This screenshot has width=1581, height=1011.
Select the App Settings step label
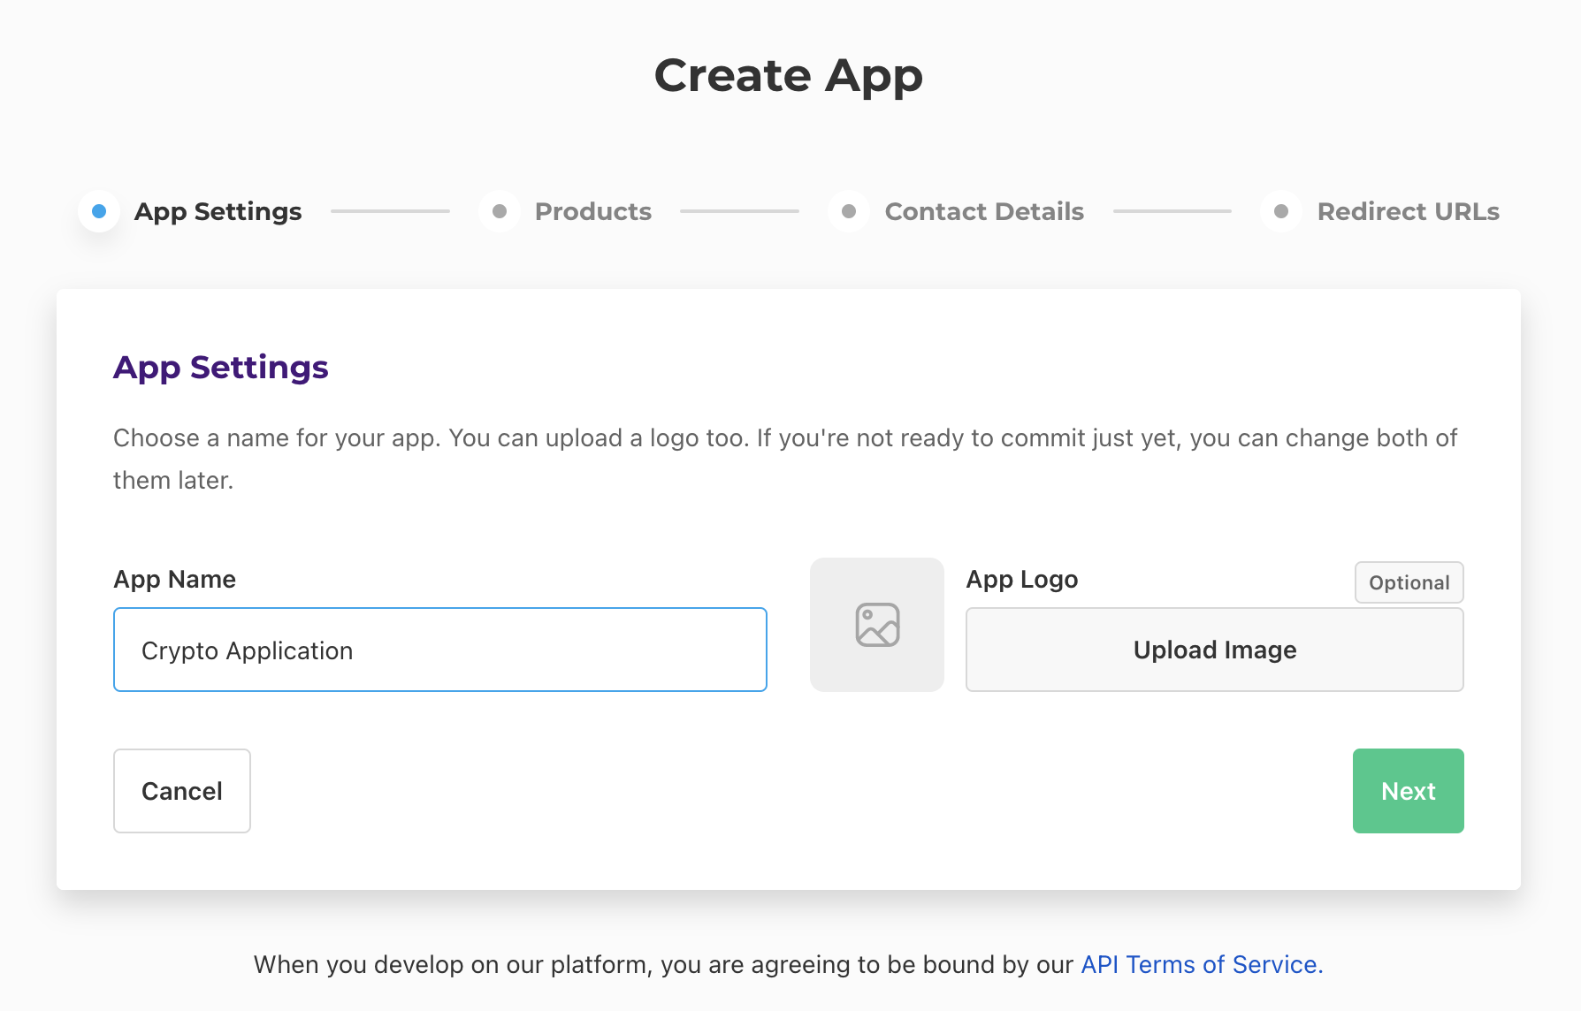218,211
